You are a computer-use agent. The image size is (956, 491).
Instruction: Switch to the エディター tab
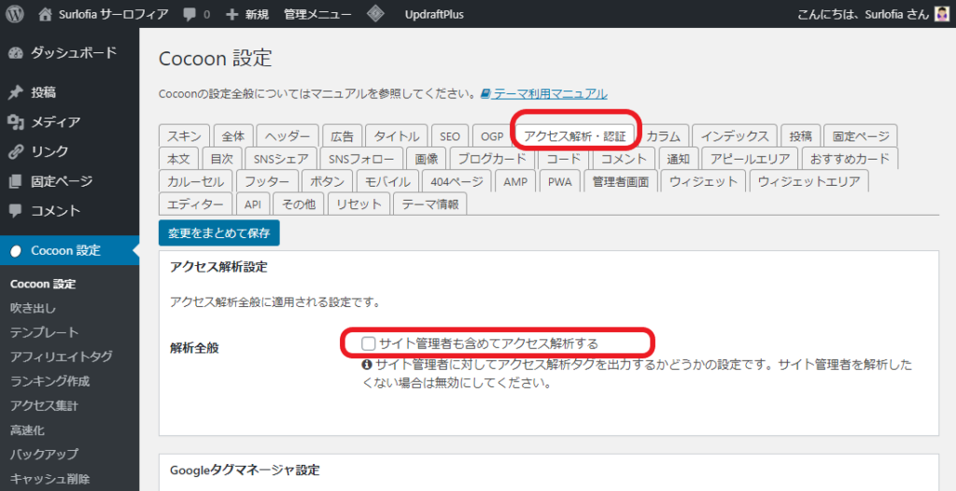tap(196, 204)
